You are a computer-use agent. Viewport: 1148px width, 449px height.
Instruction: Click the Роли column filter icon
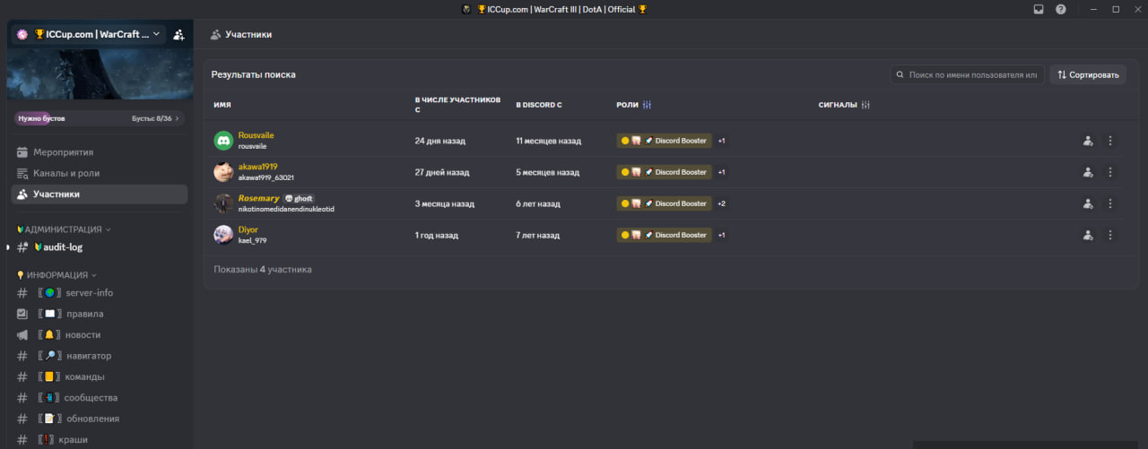647,105
